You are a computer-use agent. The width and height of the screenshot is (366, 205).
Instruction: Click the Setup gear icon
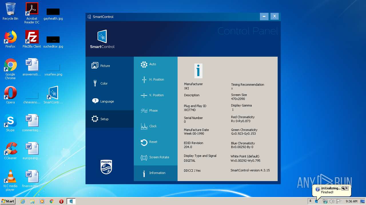95,119
